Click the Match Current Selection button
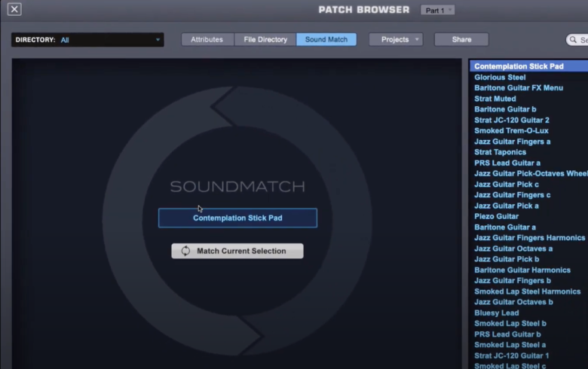588x369 pixels. point(237,251)
